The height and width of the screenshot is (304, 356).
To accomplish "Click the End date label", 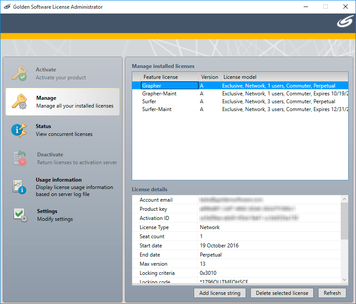I will (150, 255).
